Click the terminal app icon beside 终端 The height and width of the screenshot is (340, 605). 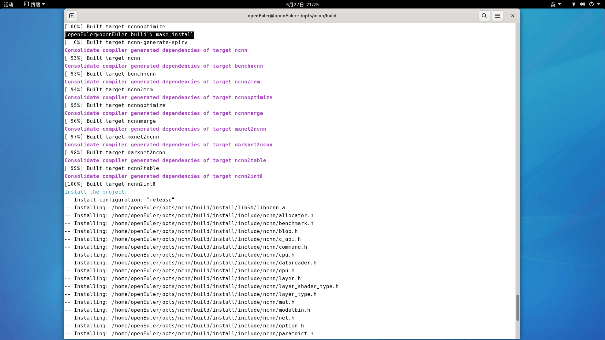[x=26, y=4]
